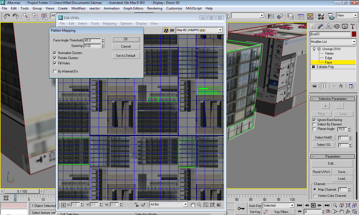Click the Zoom magnifier in Edit UVWs
Viewport: 359px width, 215px height.
(x=199, y=205)
